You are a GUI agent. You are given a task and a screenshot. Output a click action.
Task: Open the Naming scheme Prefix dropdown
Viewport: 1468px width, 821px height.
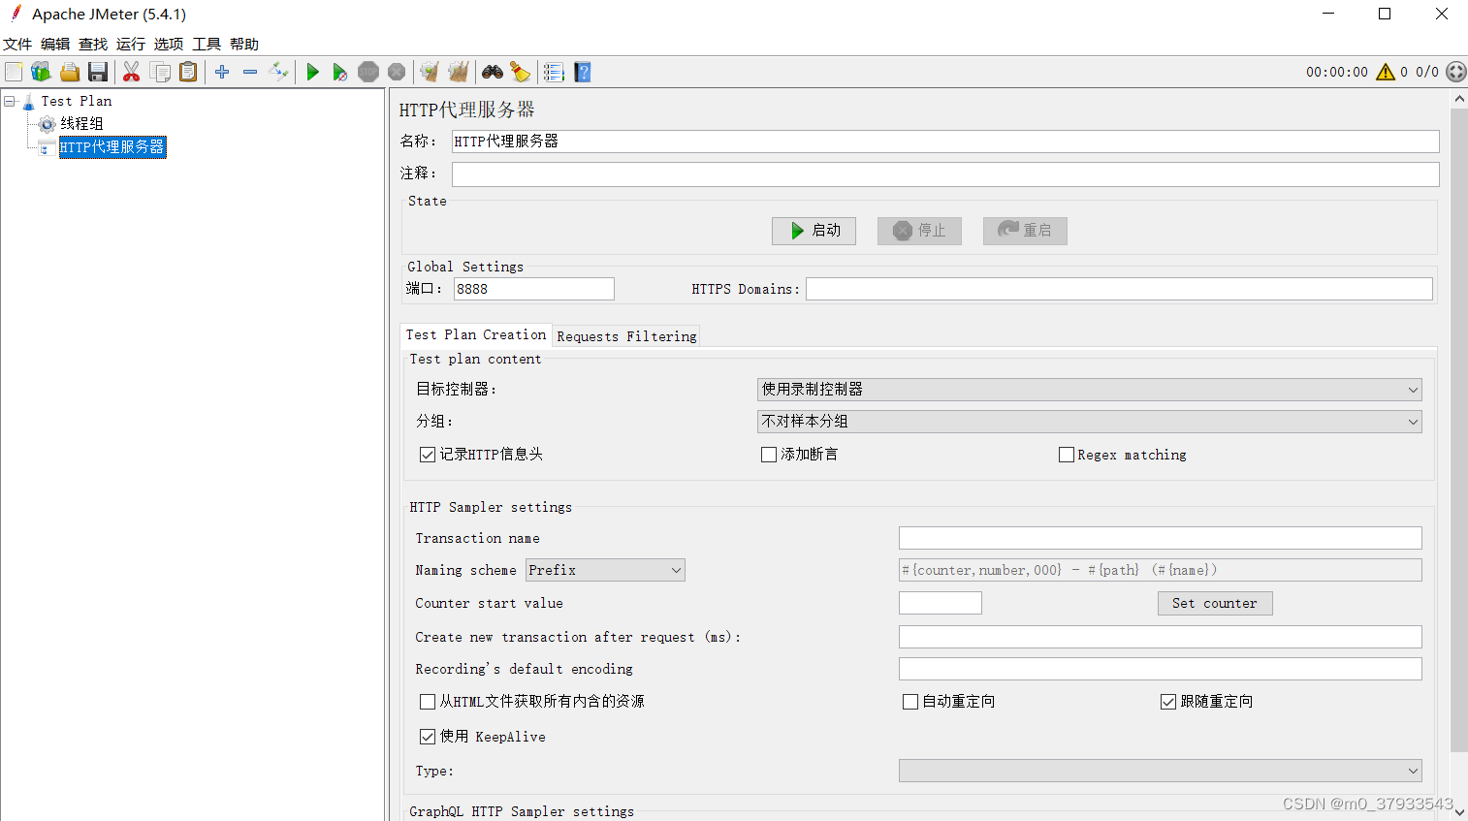[x=605, y=570]
